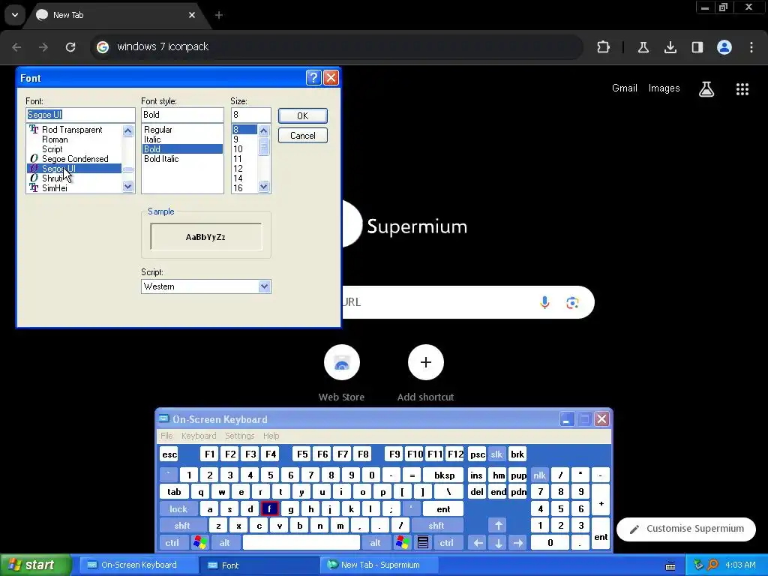This screenshot has width=768, height=576.
Task: Open the Google apps grid icon
Action: (742, 88)
